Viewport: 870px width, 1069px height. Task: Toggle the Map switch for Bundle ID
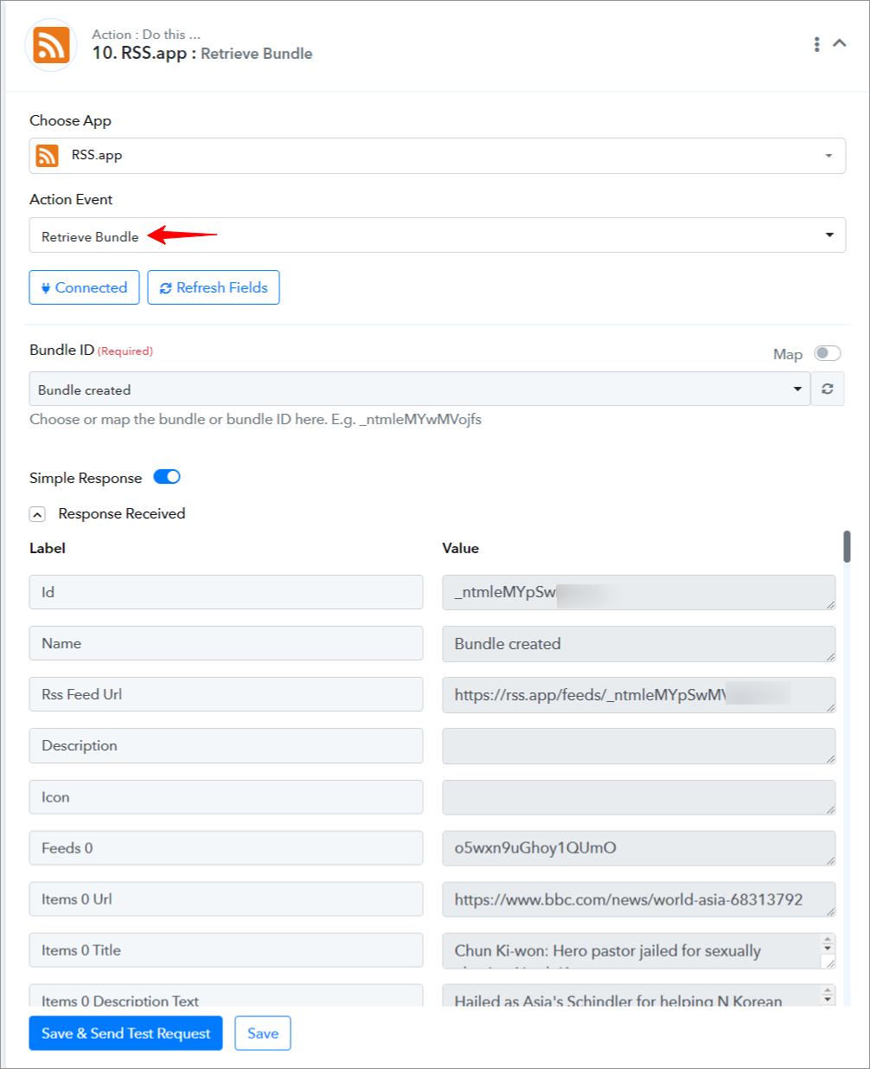point(828,353)
